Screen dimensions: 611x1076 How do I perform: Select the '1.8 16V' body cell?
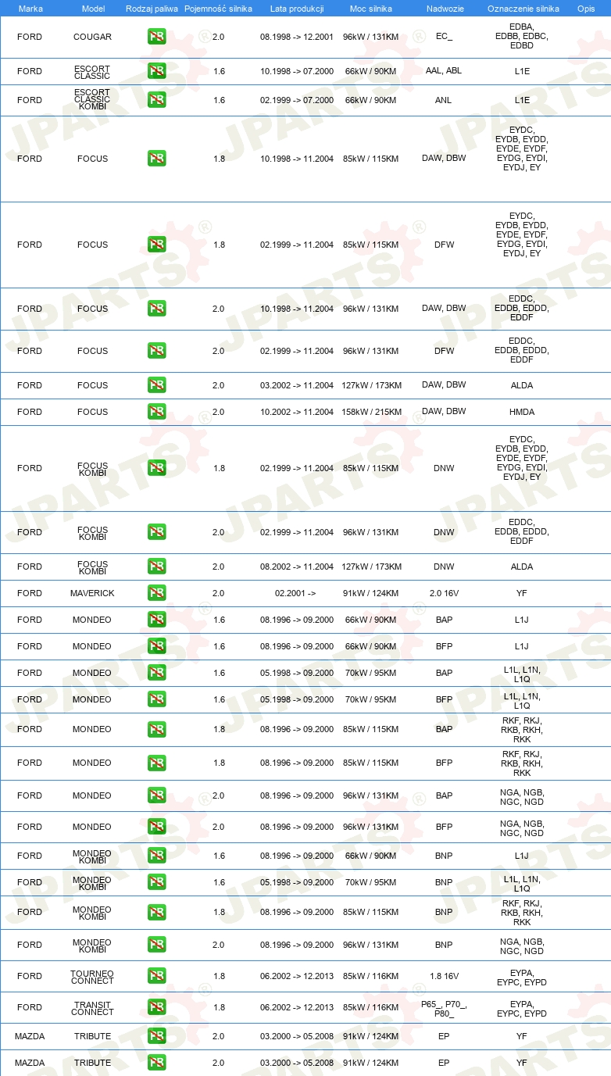[444, 976]
